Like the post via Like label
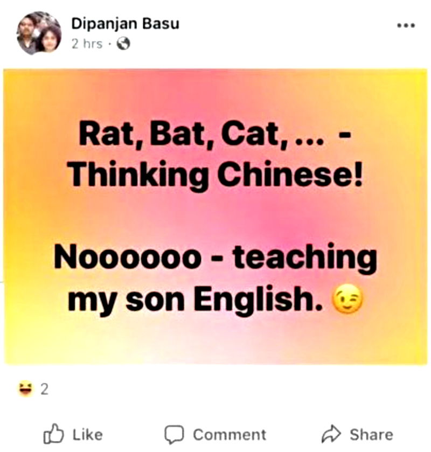Screen dimensions: 431x452 click(x=87, y=434)
